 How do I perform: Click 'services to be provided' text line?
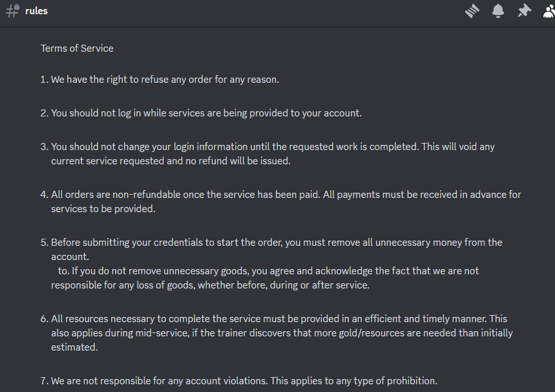(x=103, y=209)
